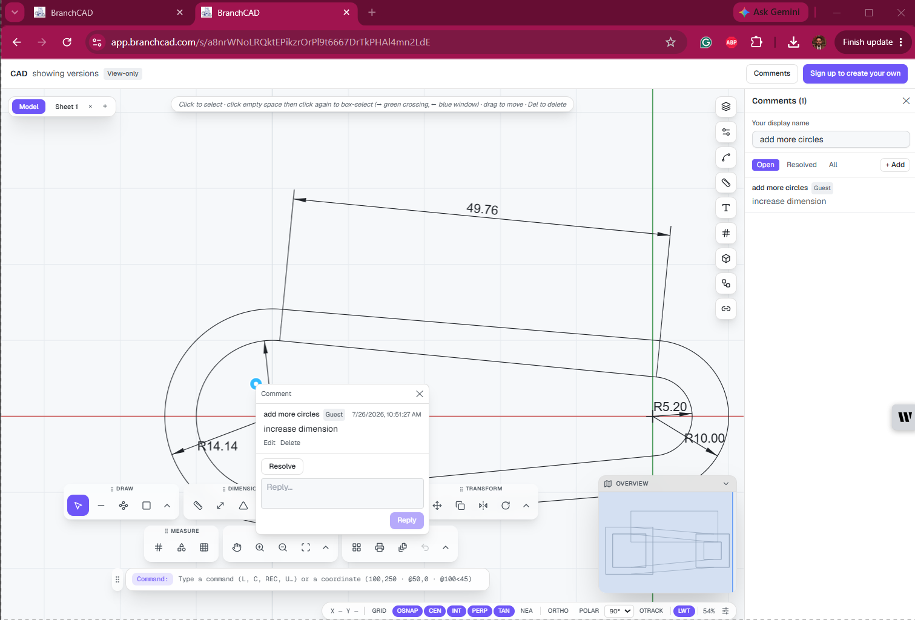Image resolution: width=915 pixels, height=620 pixels.
Task: Click the curve path icon in sidebar
Action: 726,157
